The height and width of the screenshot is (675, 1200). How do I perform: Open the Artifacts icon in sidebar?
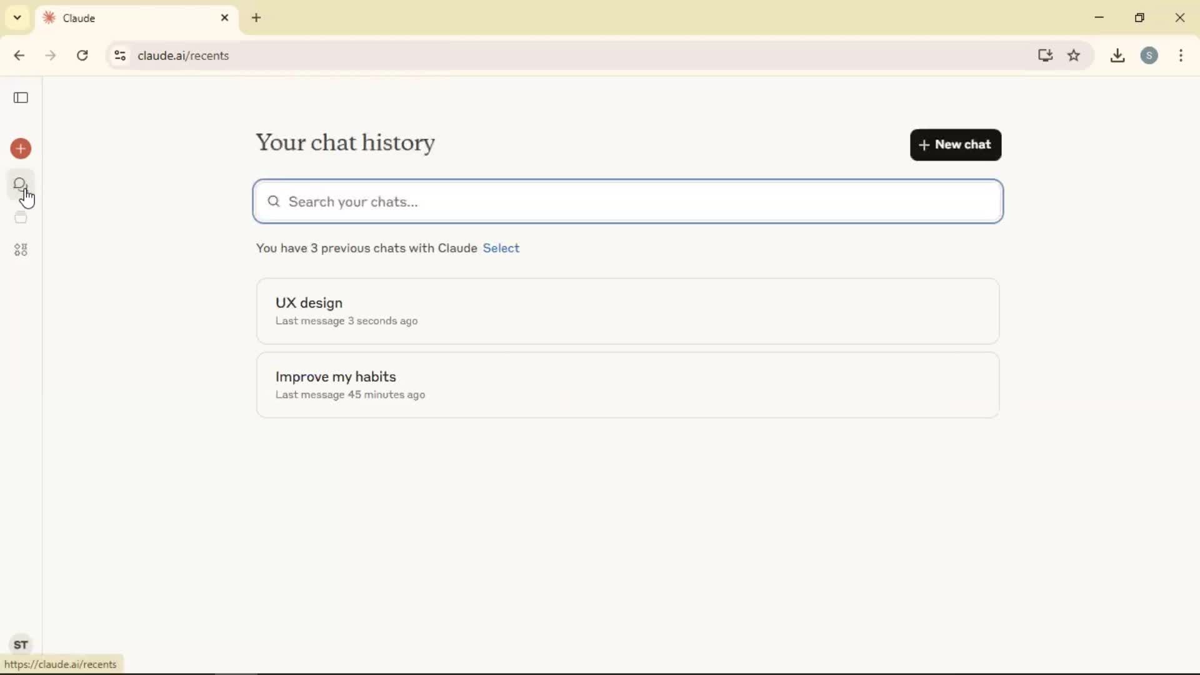point(21,250)
